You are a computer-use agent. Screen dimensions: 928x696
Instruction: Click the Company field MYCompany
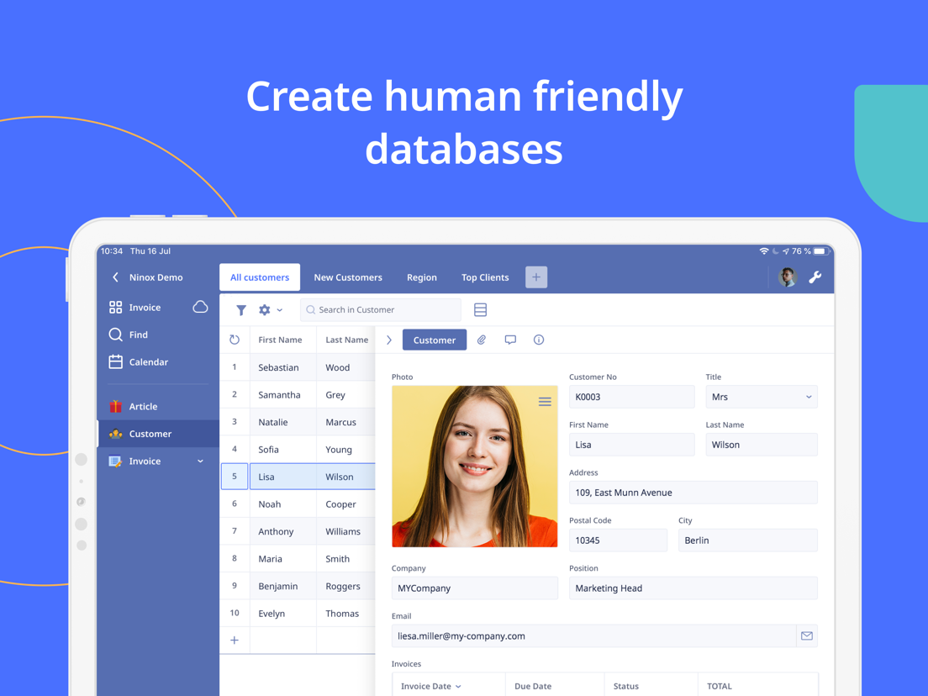pyautogui.click(x=475, y=588)
